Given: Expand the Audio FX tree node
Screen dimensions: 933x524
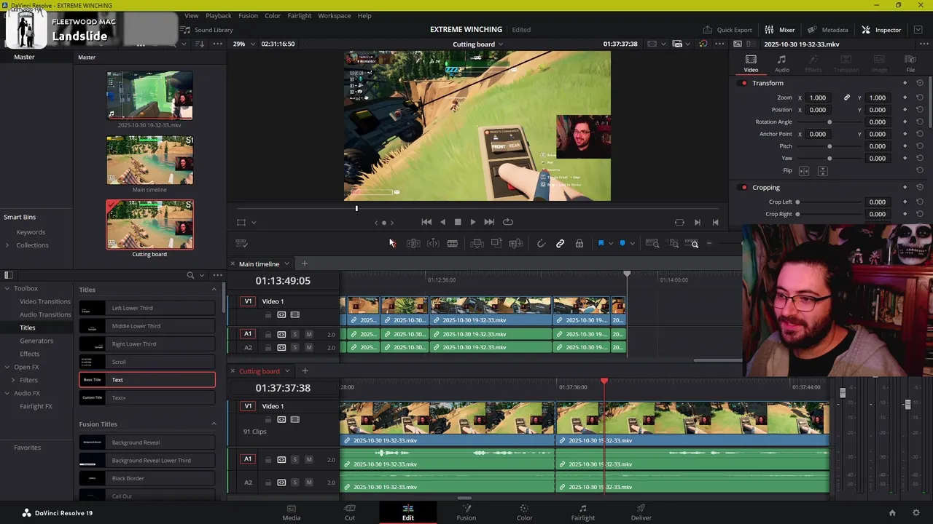Looking at the screenshot, I should click(x=7, y=394).
